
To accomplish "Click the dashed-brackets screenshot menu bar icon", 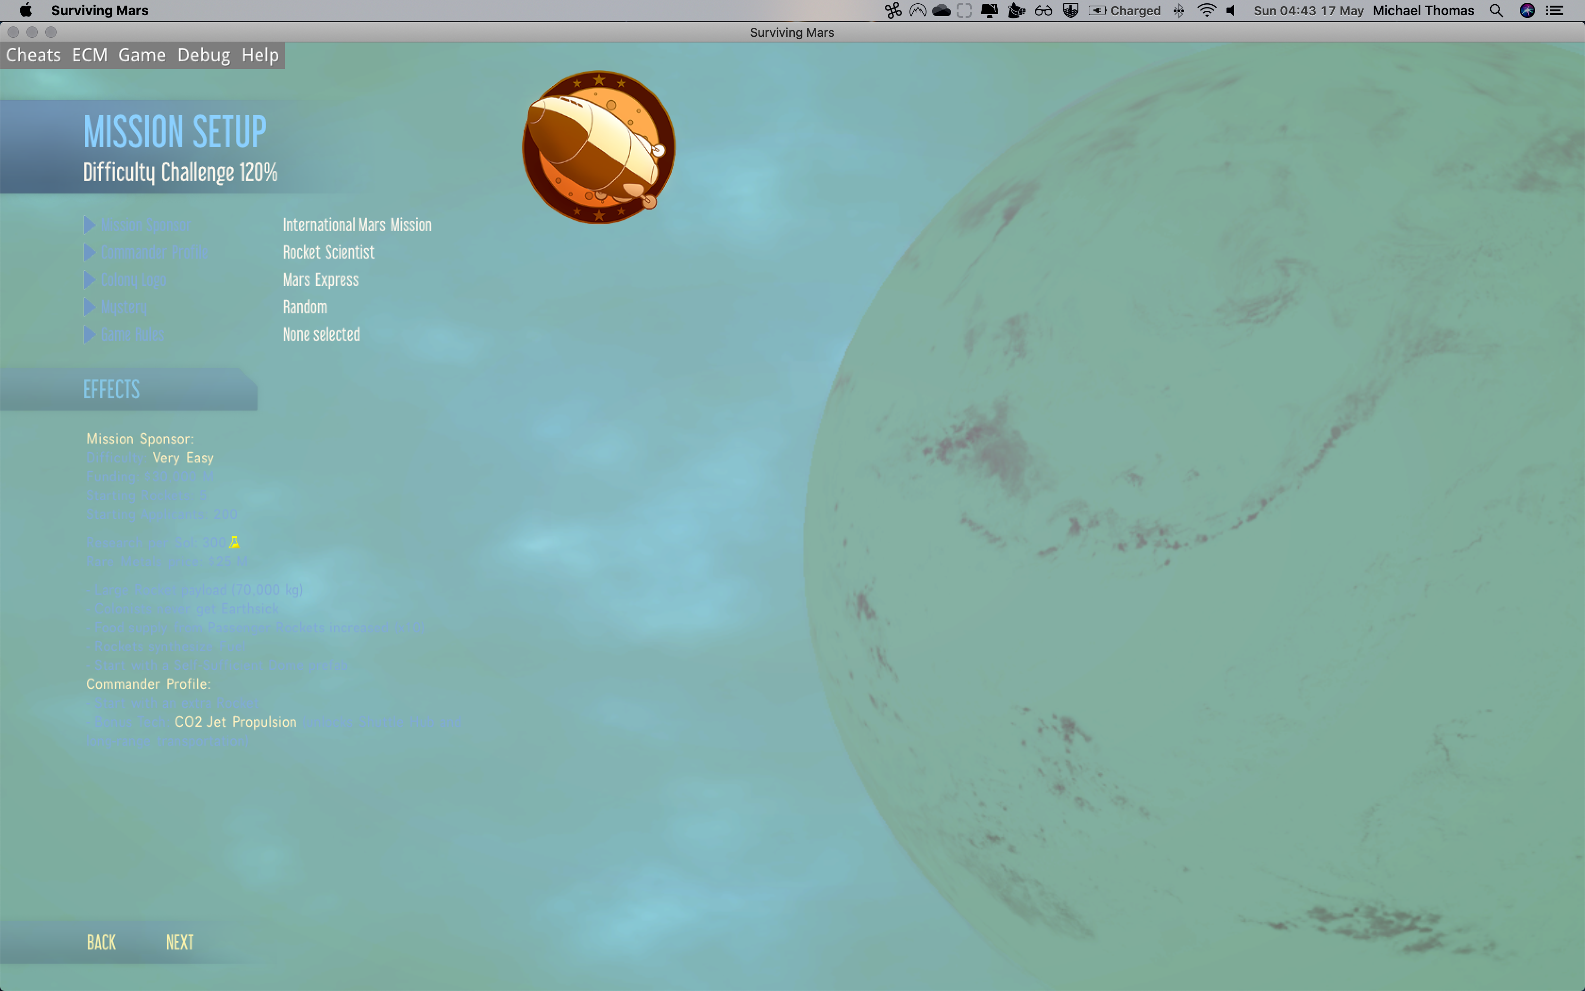I will click(x=964, y=10).
